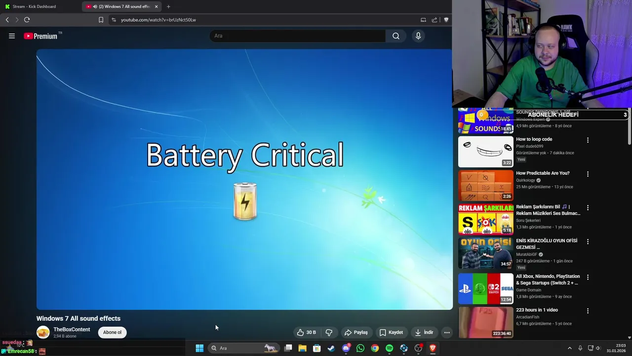Open Google Chrome from taskbar
Screen dimensions: 632x356
pyautogui.click(x=375, y=348)
